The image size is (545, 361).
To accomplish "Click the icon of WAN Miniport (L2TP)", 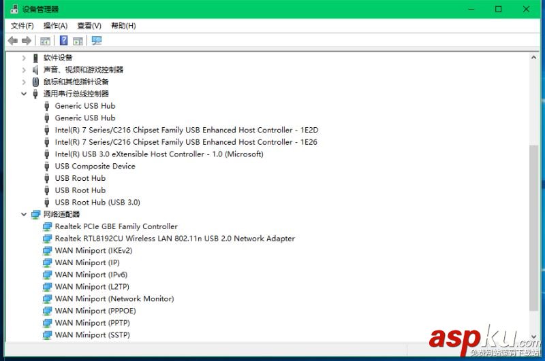I will pyautogui.click(x=47, y=287).
